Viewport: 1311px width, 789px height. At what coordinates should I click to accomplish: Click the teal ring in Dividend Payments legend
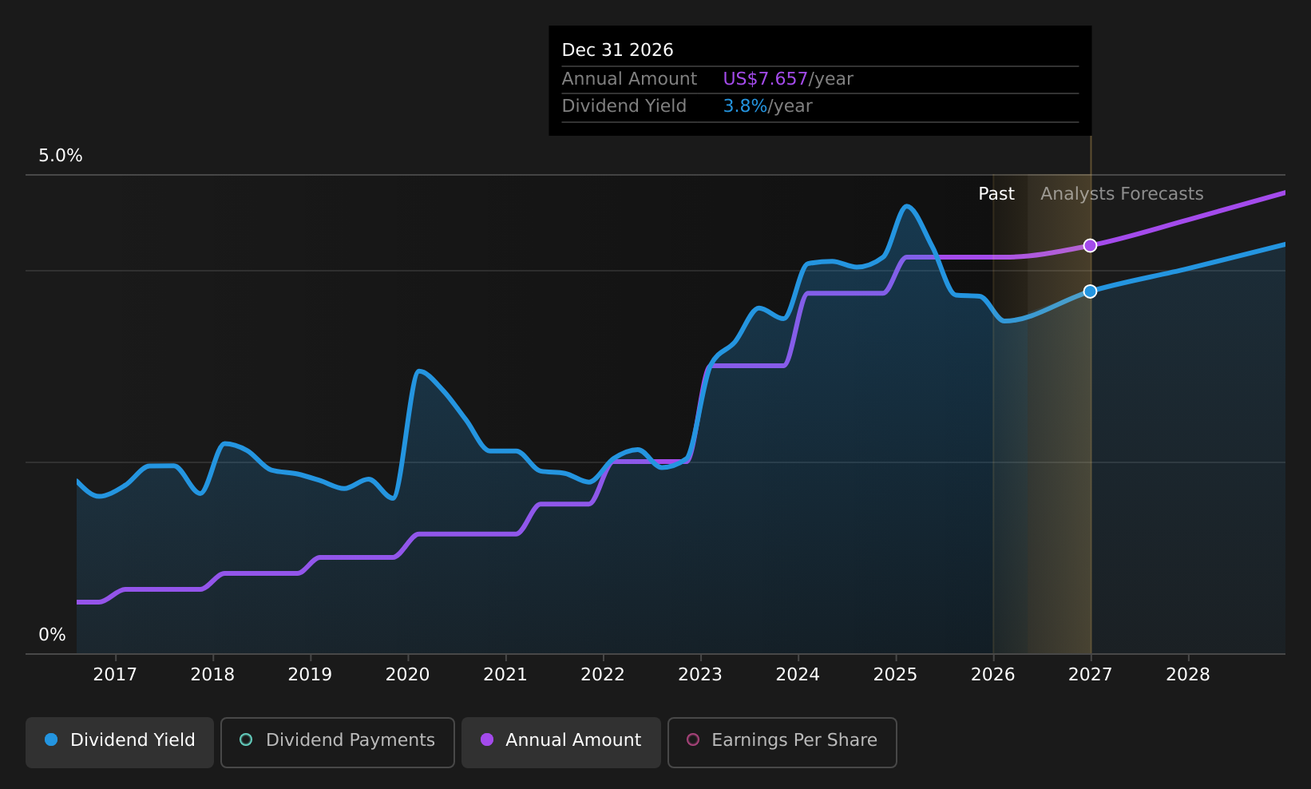point(246,739)
